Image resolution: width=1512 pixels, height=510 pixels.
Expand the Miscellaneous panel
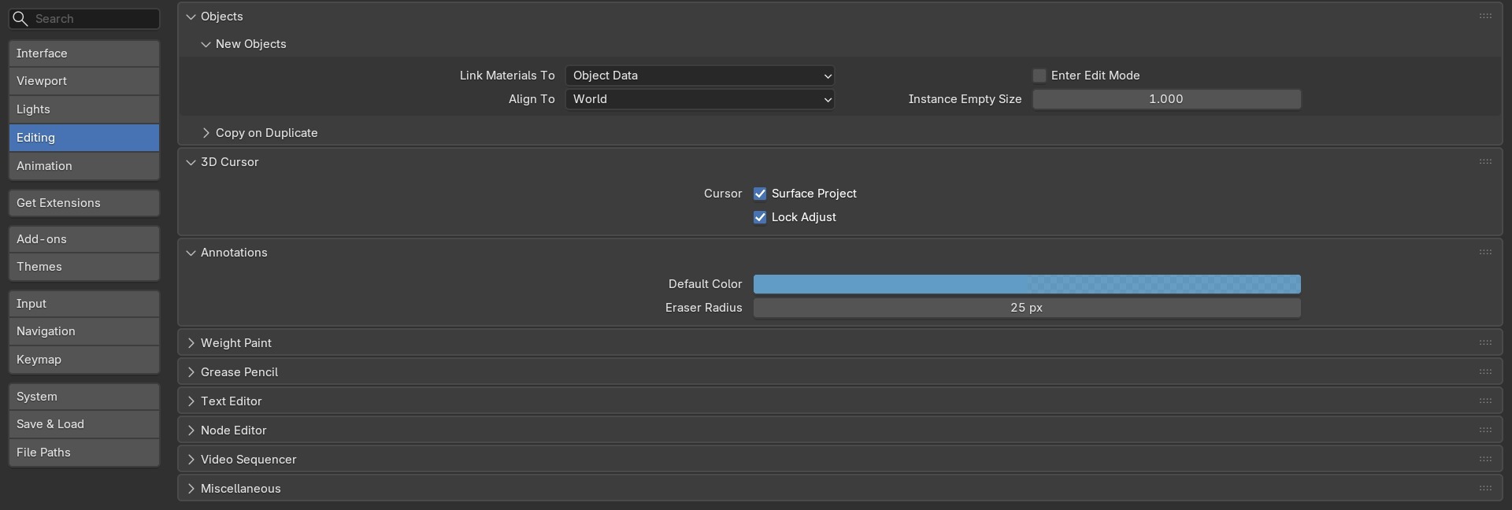click(191, 489)
